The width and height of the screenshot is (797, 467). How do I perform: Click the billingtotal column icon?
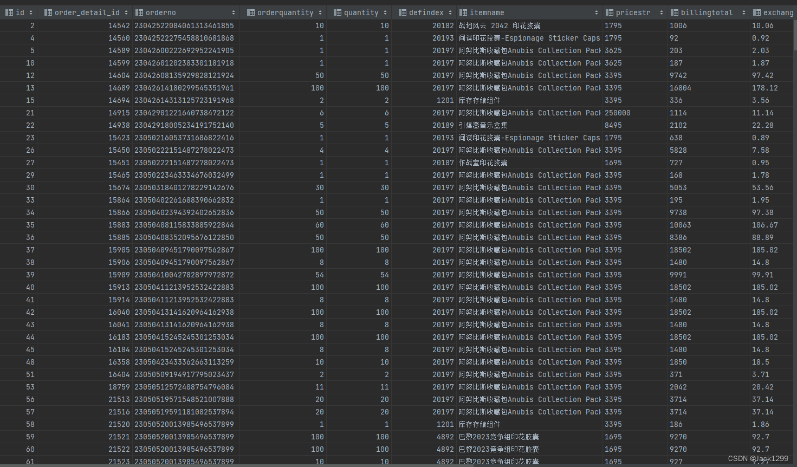[x=675, y=12]
